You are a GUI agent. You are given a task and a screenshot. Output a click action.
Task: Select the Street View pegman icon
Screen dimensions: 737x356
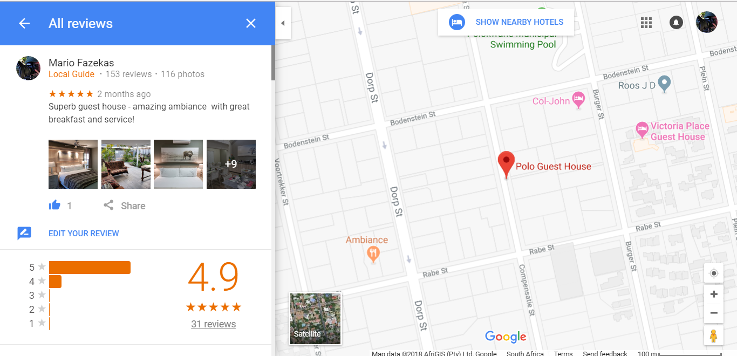click(714, 336)
